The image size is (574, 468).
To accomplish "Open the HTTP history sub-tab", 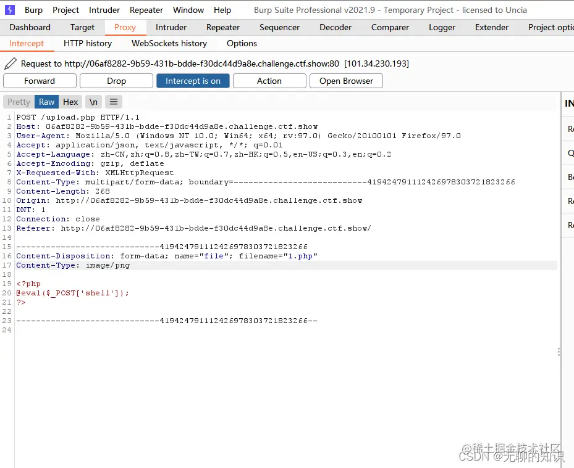I will click(88, 44).
